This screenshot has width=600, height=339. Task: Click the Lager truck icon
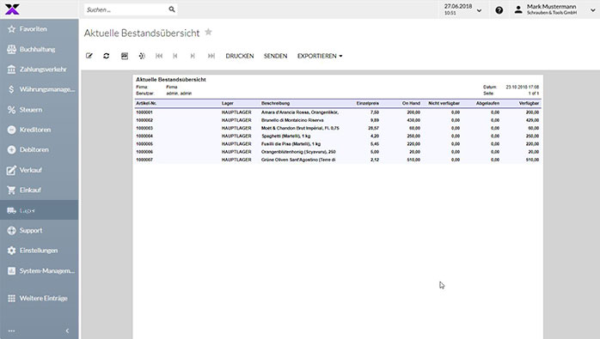pyautogui.click(x=11, y=210)
